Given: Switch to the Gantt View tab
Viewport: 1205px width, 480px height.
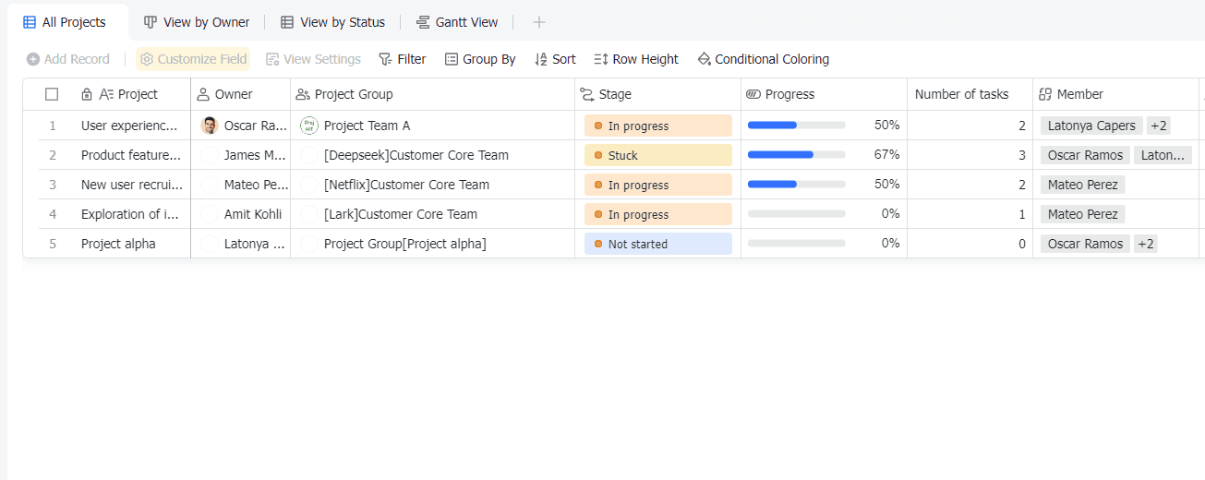Looking at the screenshot, I should (457, 22).
